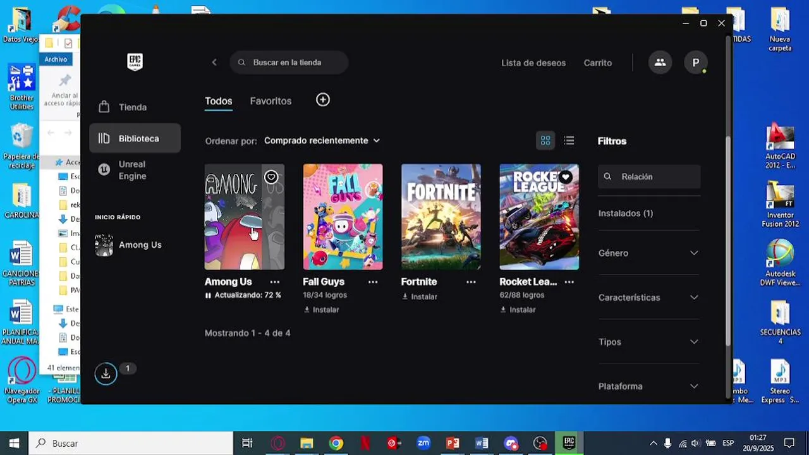Click the Among Us title text
The image size is (809, 455).
228,282
